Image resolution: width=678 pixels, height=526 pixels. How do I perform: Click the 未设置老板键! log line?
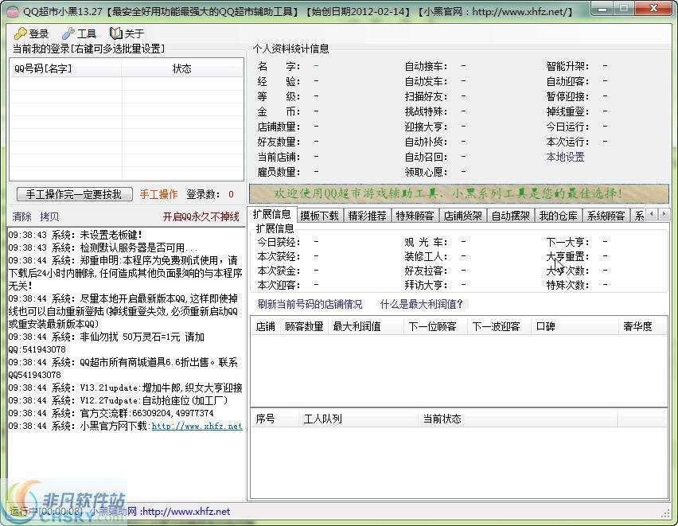click(76, 235)
